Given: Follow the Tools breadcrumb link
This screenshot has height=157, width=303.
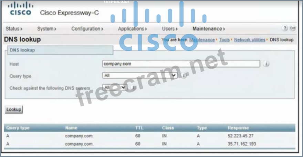Looking at the screenshot, I should 224,40.
